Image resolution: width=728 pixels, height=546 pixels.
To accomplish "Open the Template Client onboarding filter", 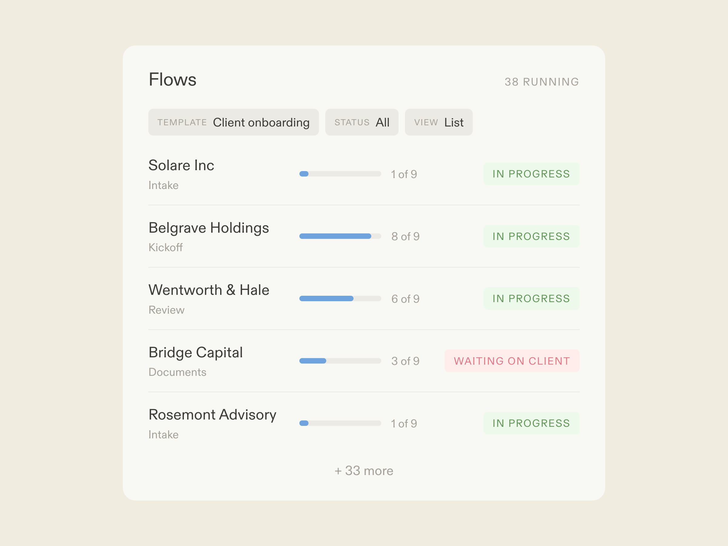I will (233, 122).
